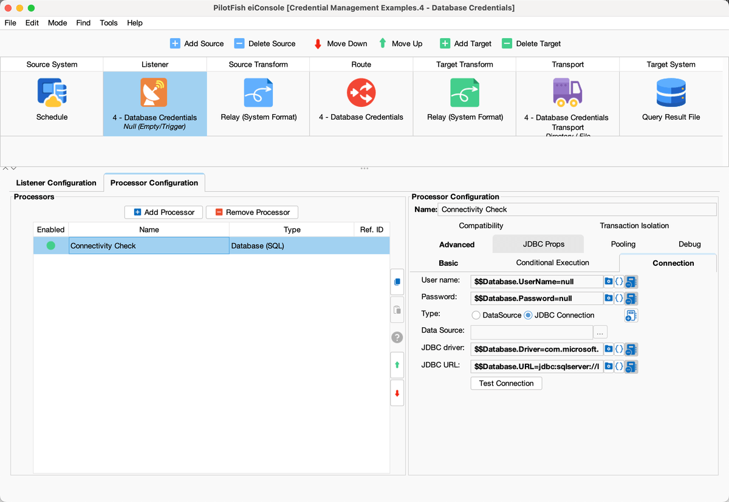
Task: Select the Connection tab
Action: point(668,263)
